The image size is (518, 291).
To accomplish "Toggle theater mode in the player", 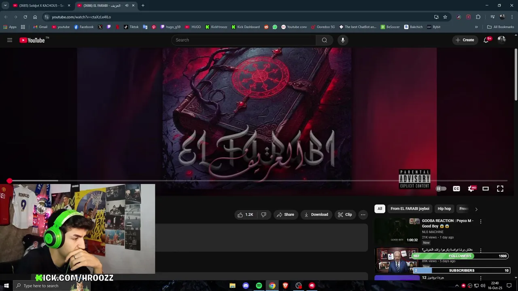I will 486,189.
